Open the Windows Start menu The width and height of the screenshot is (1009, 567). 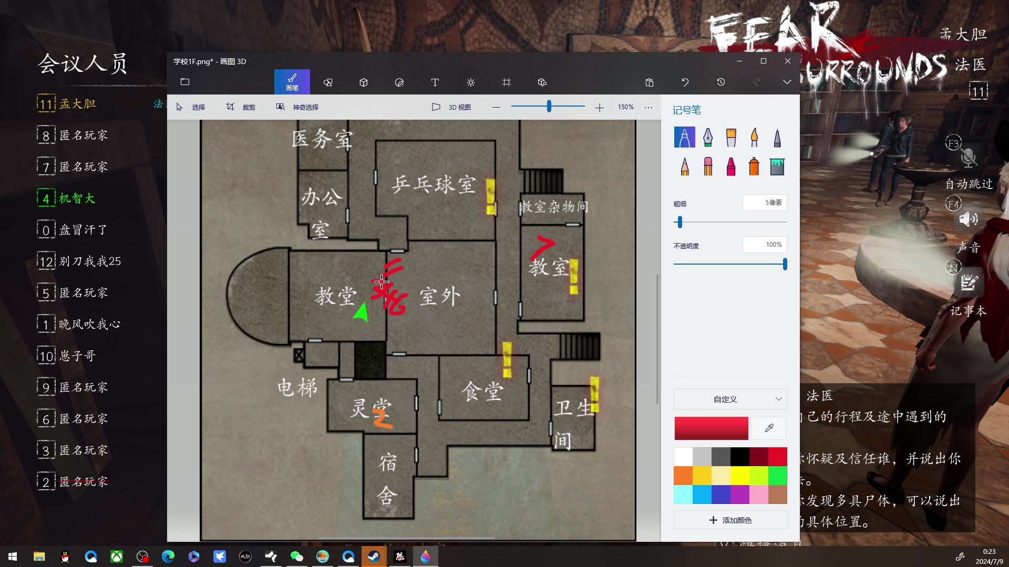click(13, 556)
